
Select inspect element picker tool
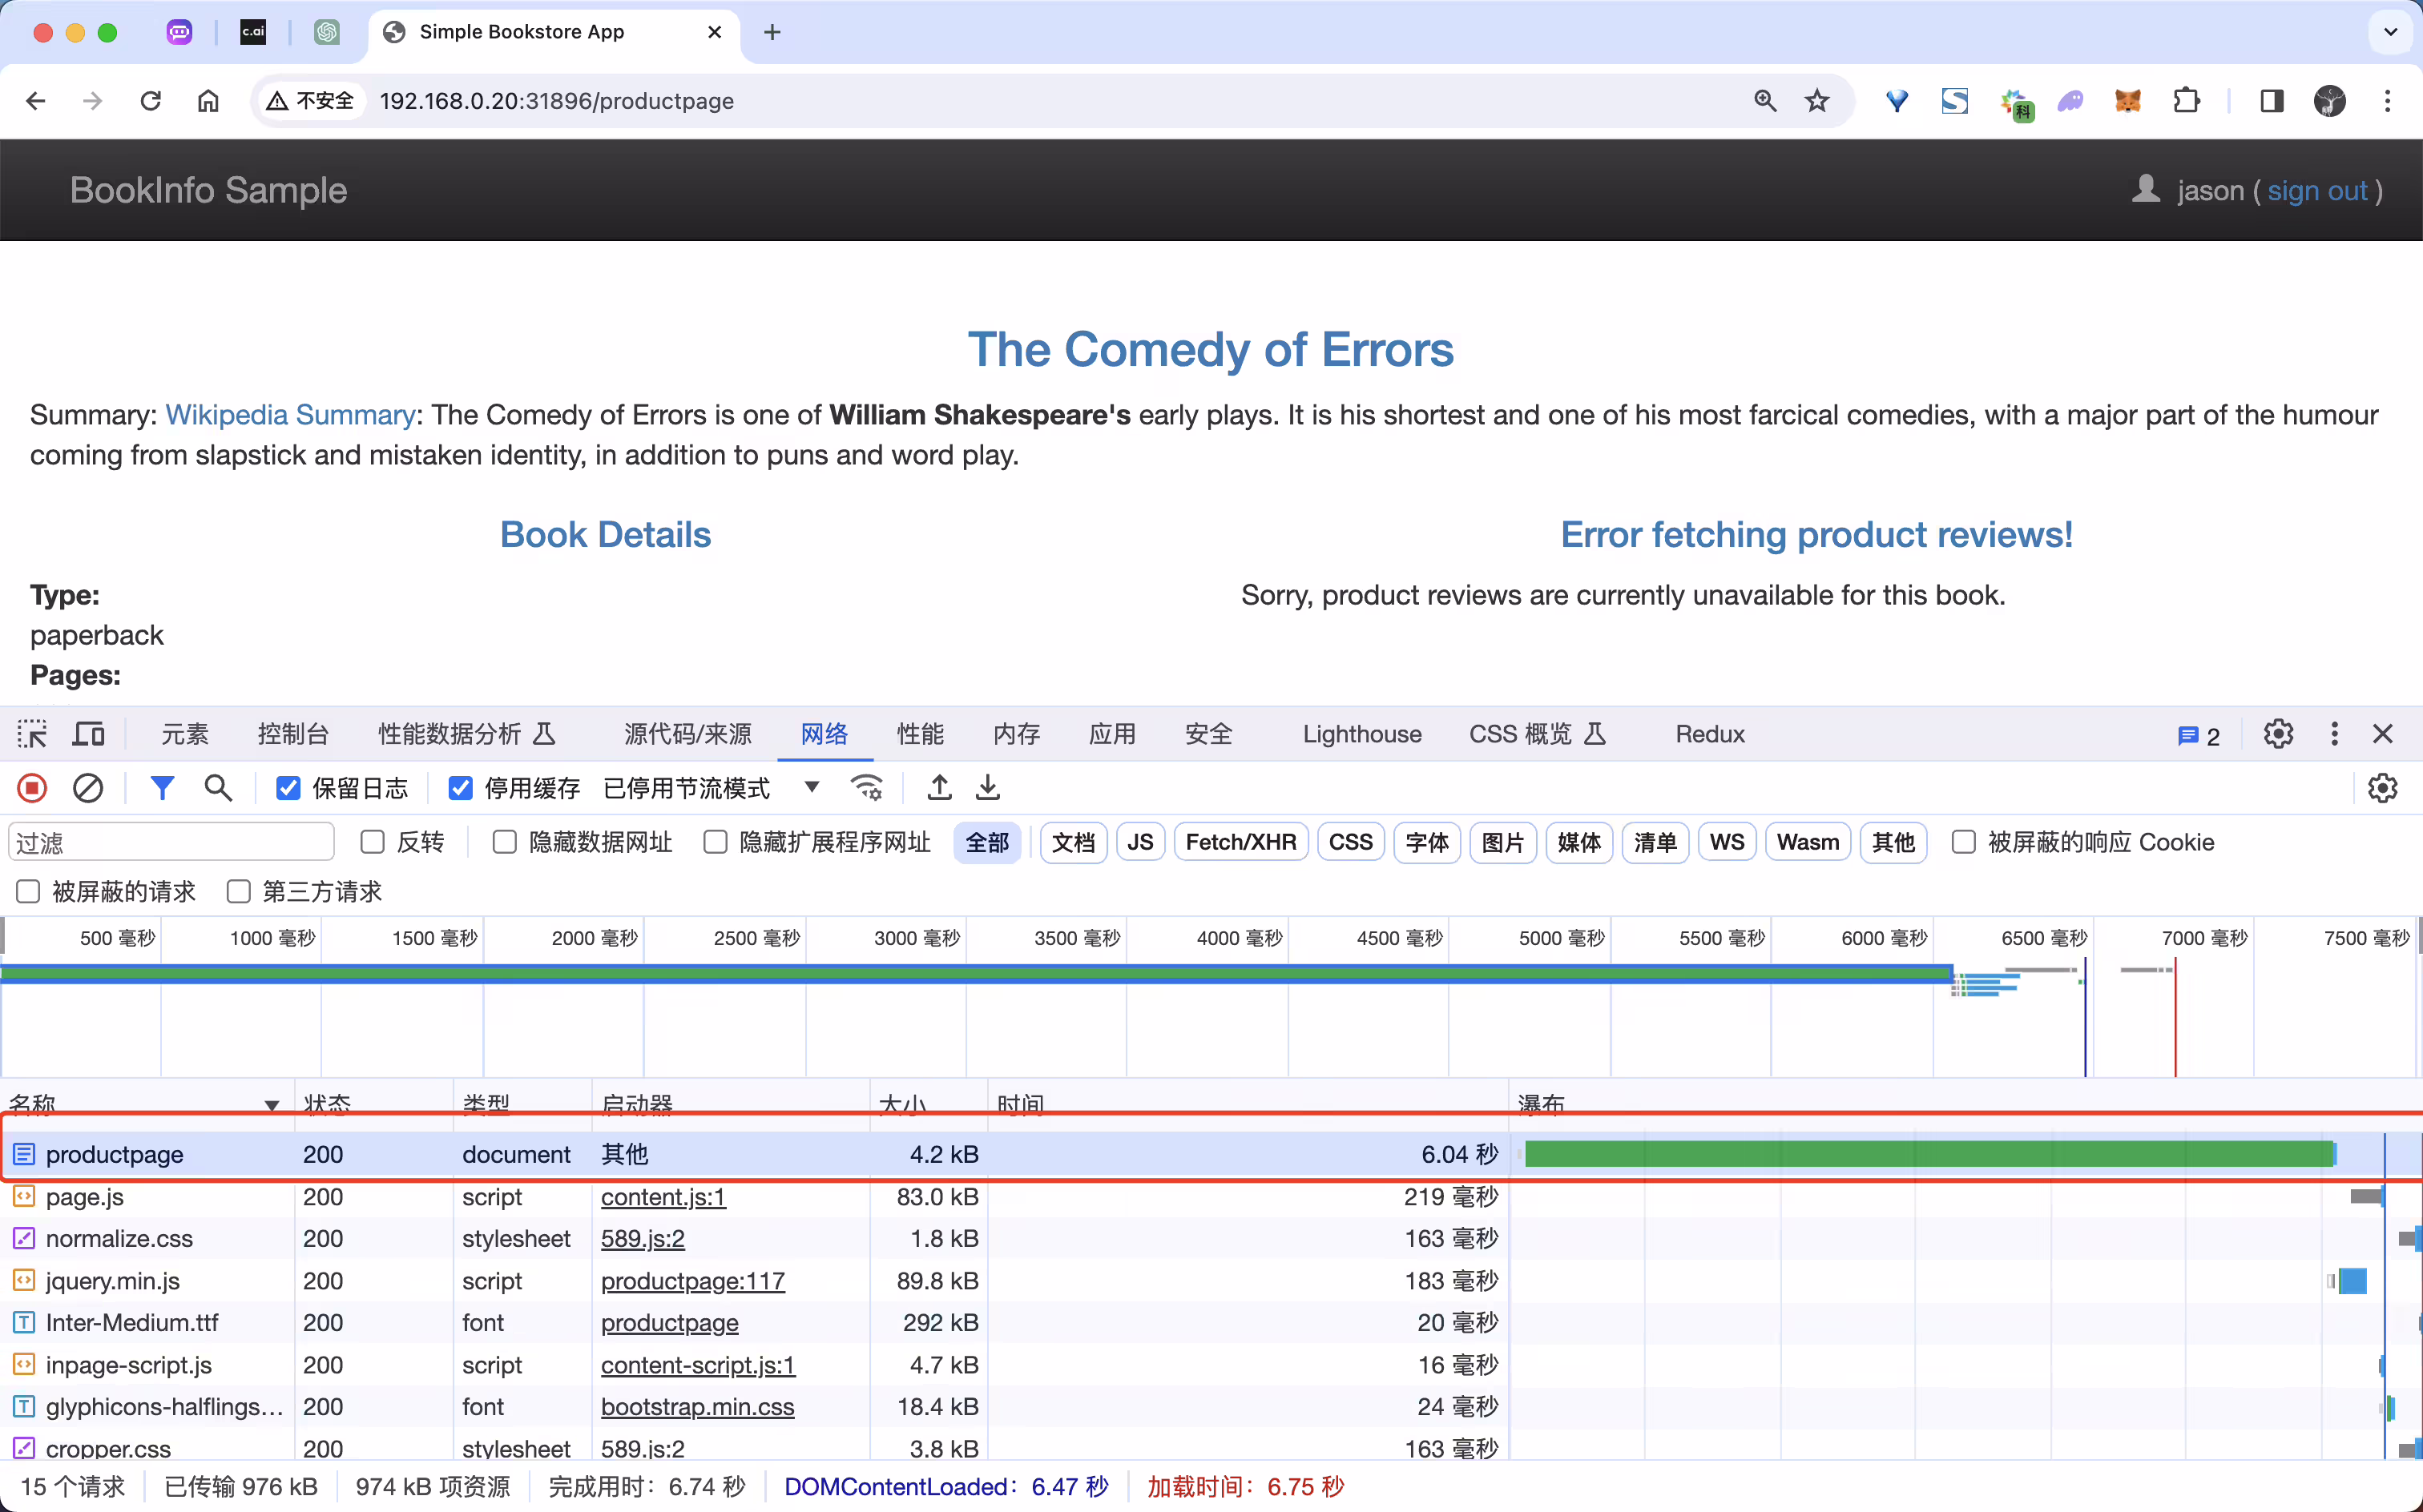[32, 735]
